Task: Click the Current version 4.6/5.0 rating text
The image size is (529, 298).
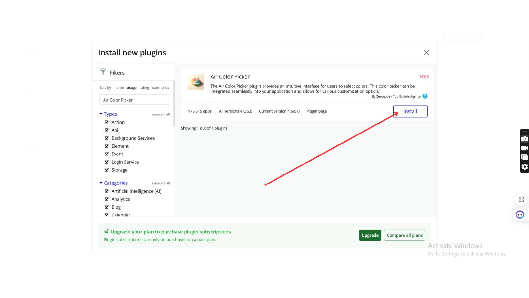Action: [279, 111]
